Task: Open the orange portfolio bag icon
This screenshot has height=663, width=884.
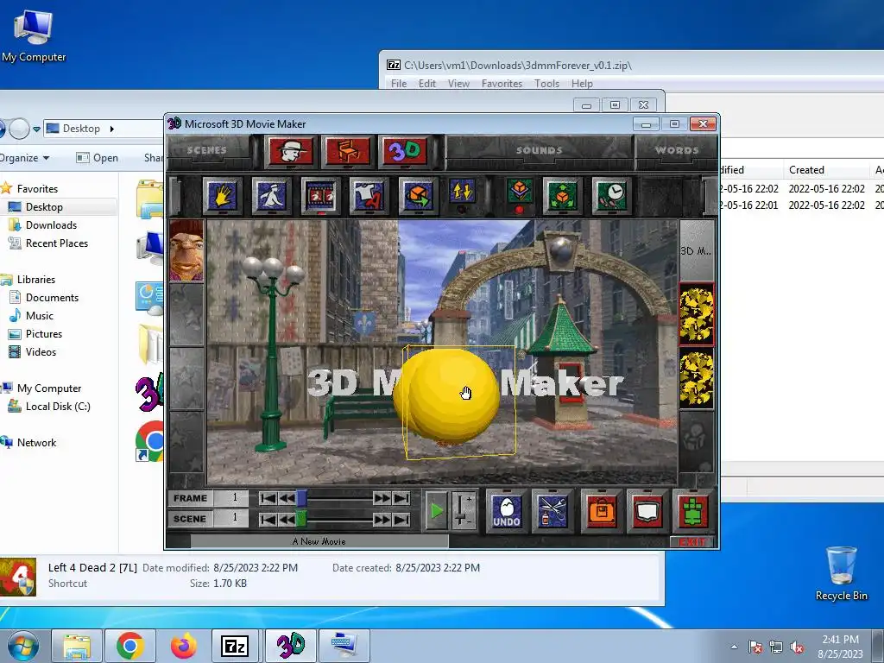Action: 602,511
